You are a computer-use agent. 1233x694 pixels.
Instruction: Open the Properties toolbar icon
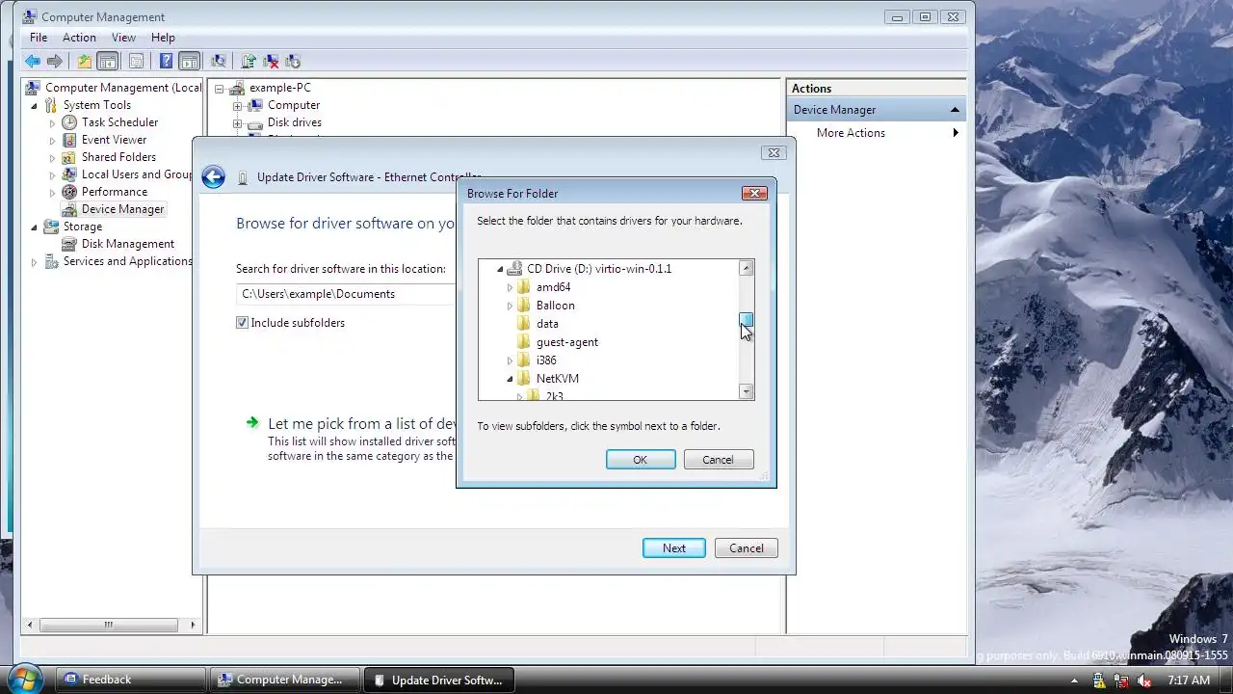pyautogui.click(x=137, y=61)
